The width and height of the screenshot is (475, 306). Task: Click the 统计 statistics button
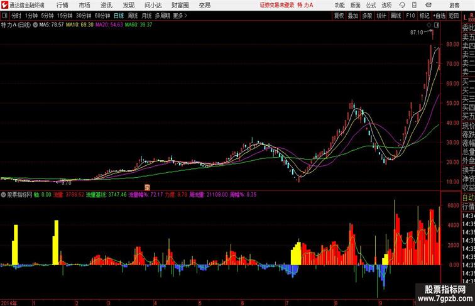(x=381, y=16)
